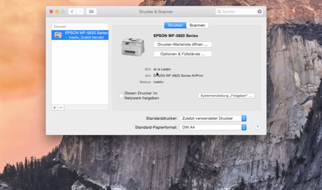Add a printer with the plus button

[55, 108]
